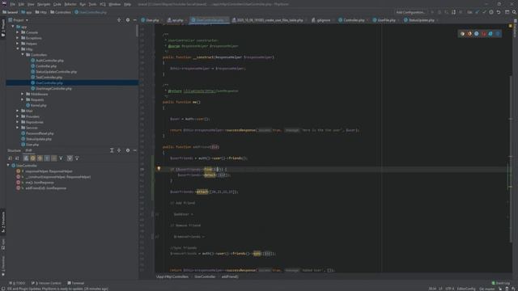Click the Project panel settings gear icon
518x291 pixels.
[x=128, y=20]
